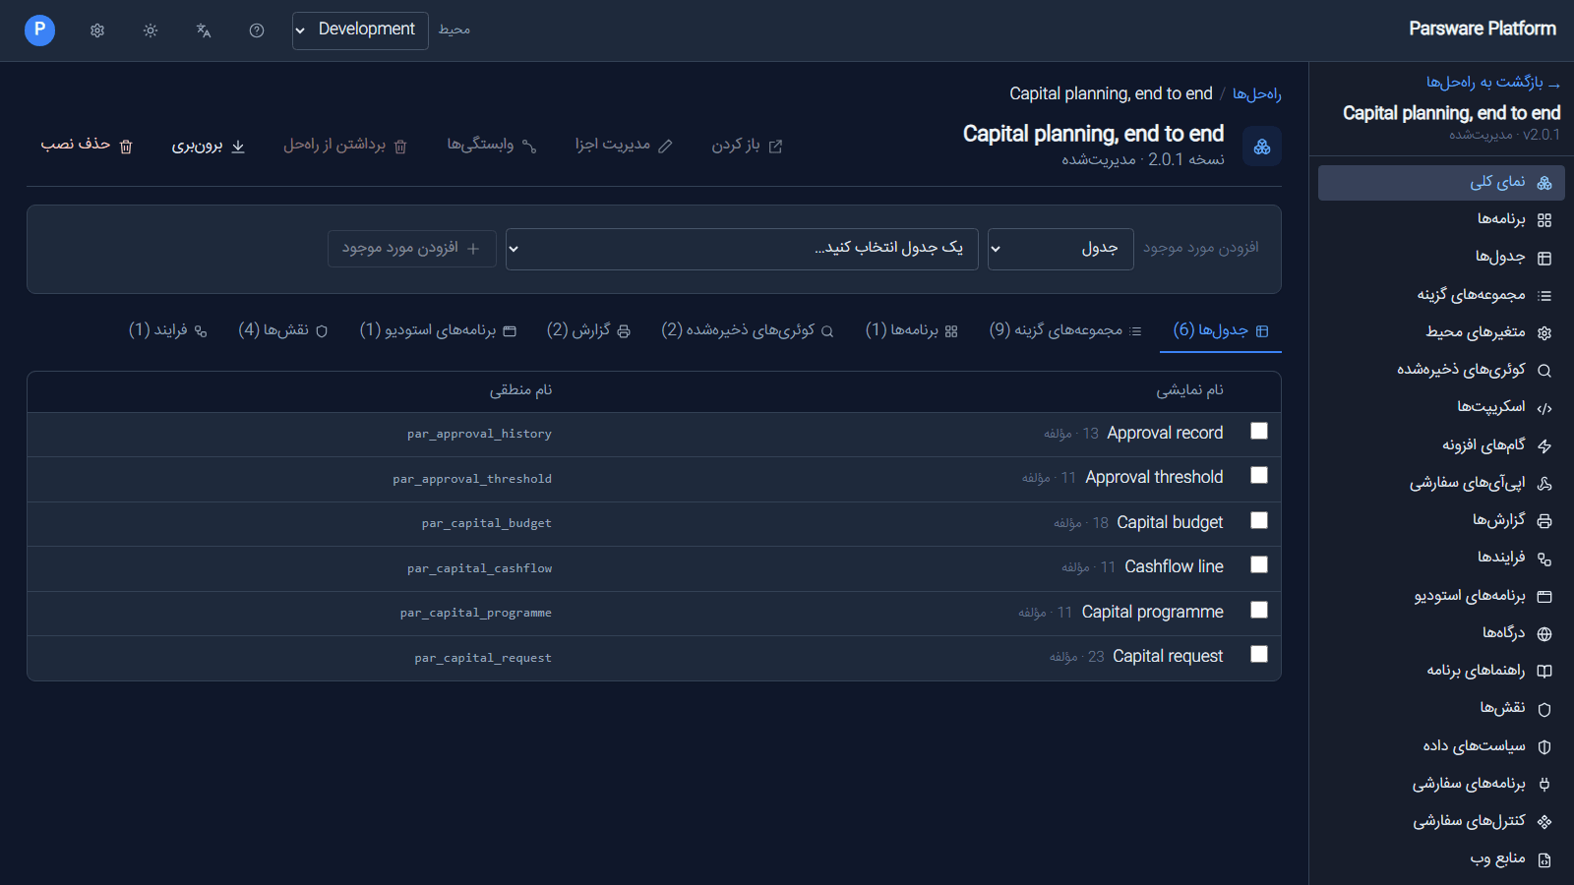Open درگاه‌ها portals in the sidebar
The height and width of the screenshot is (885, 1574).
[x=1441, y=632]
